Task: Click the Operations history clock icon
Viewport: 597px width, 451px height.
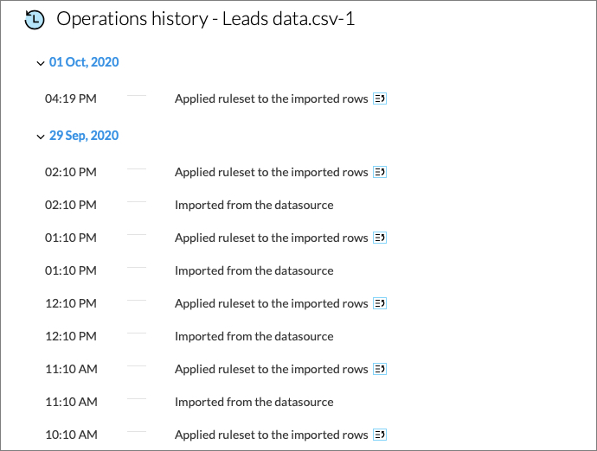Action: coord(35,19)
